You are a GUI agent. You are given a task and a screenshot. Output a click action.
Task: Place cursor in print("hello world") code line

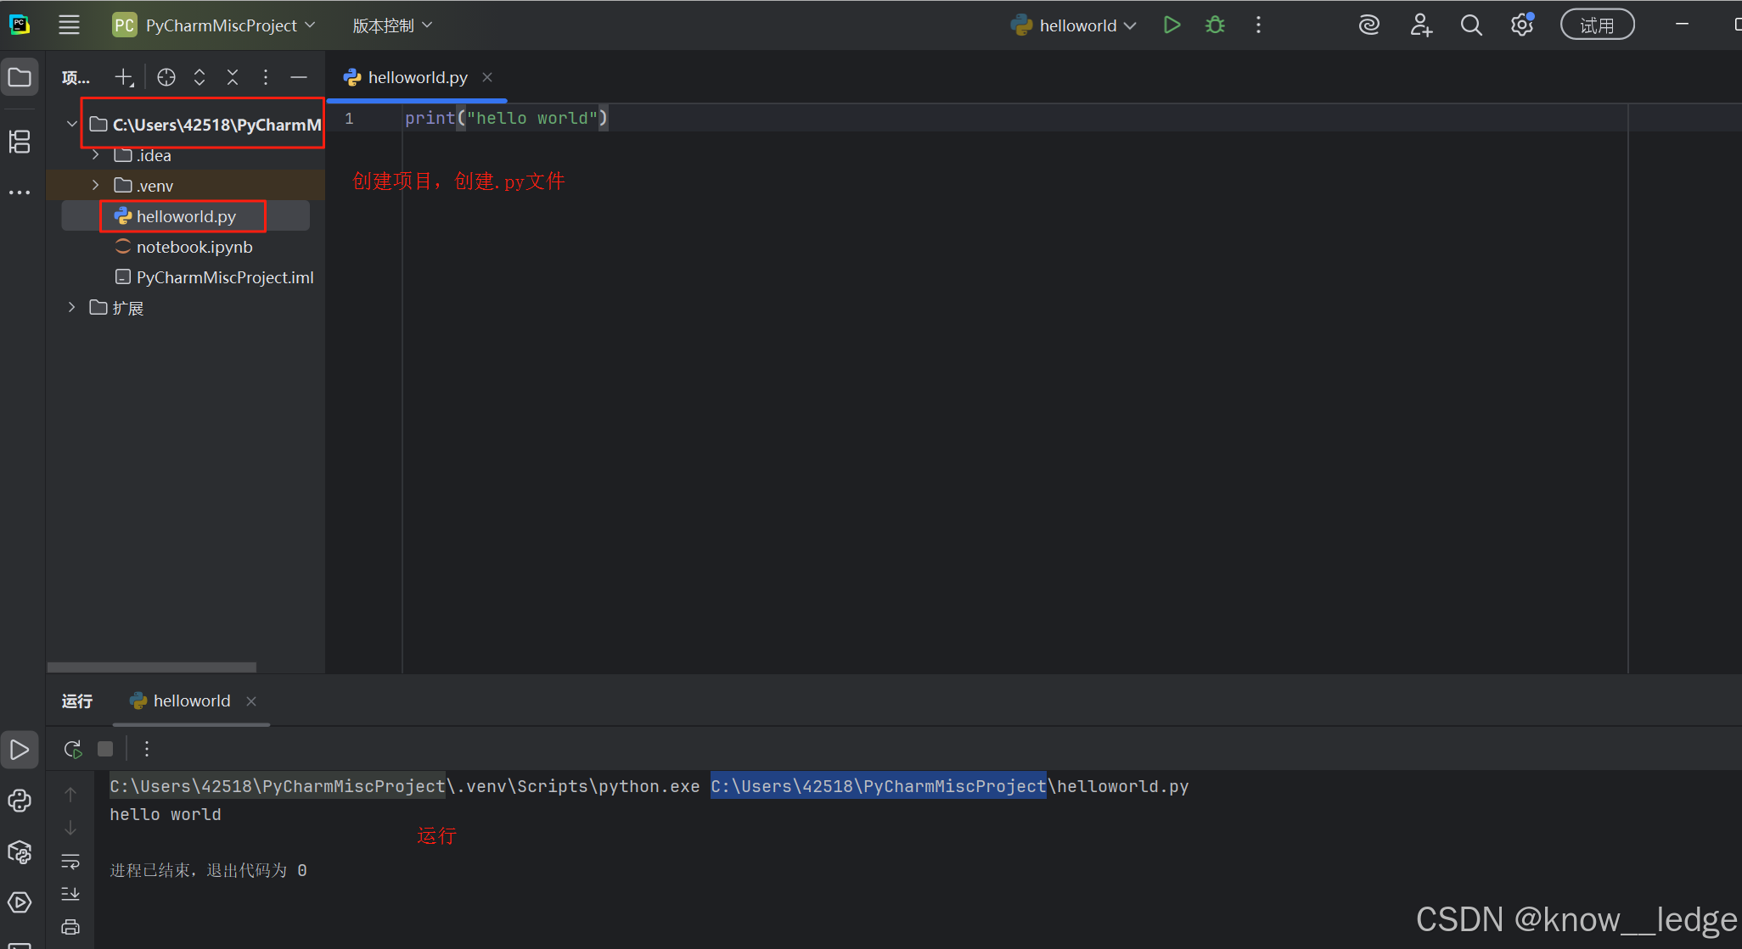pyautogui.click(x=507, y=119)
